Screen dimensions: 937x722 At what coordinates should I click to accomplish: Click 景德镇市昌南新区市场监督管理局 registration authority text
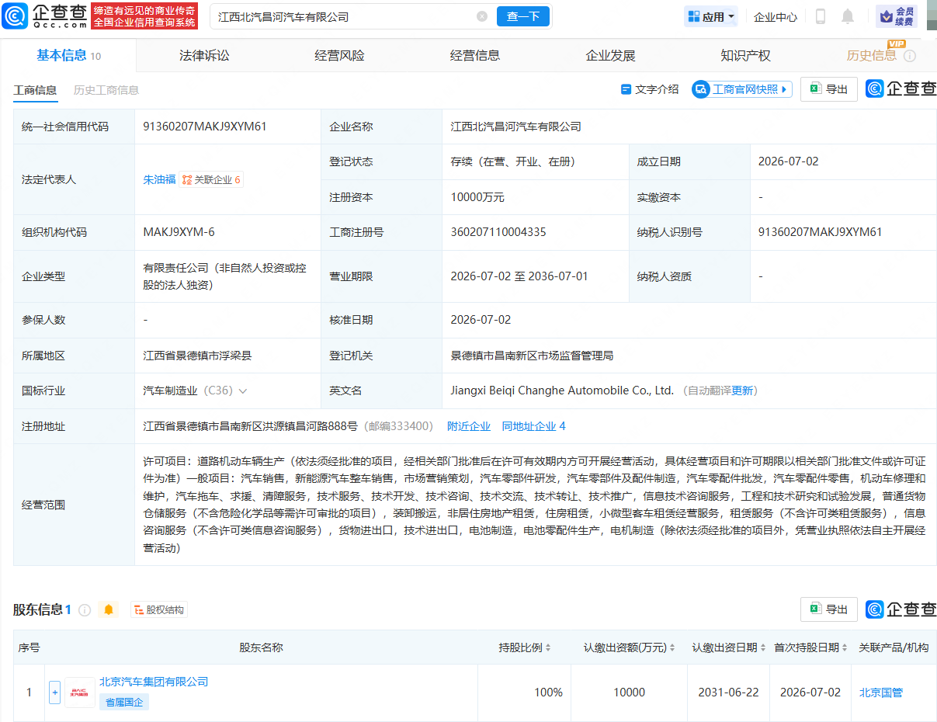point(533,356)
